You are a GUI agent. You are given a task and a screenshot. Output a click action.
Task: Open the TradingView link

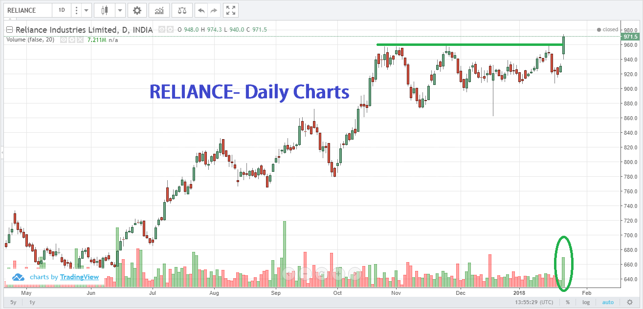click(x=80, y=277)
